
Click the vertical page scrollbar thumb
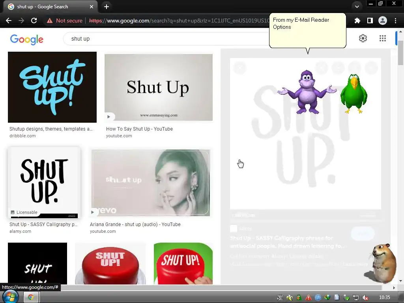400,53
